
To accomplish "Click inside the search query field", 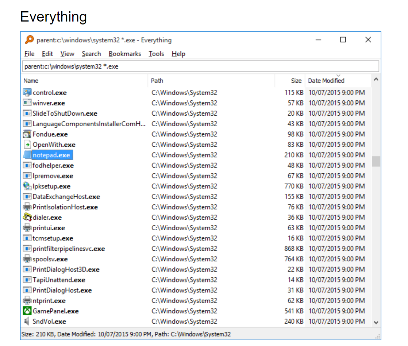I will click(x=146, y=66).
